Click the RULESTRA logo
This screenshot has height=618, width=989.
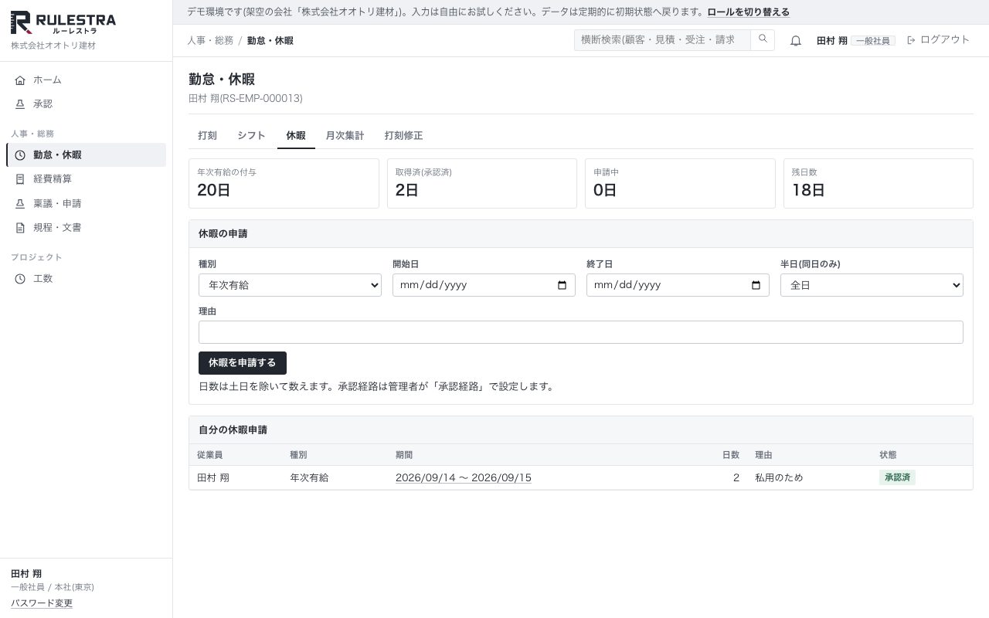63,23
